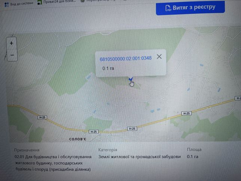The width and height of the screenshot is (241, 181).
Task: Click the 0.1 га text inside popup
Action: point(108,68)
